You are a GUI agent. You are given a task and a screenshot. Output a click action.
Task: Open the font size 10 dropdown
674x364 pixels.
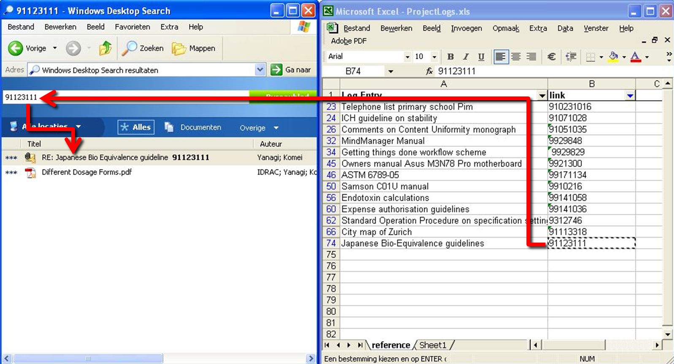pos(434,57)
